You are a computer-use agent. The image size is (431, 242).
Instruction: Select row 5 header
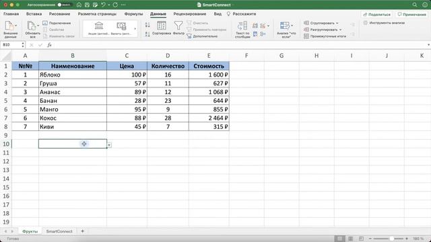[5, 101]
